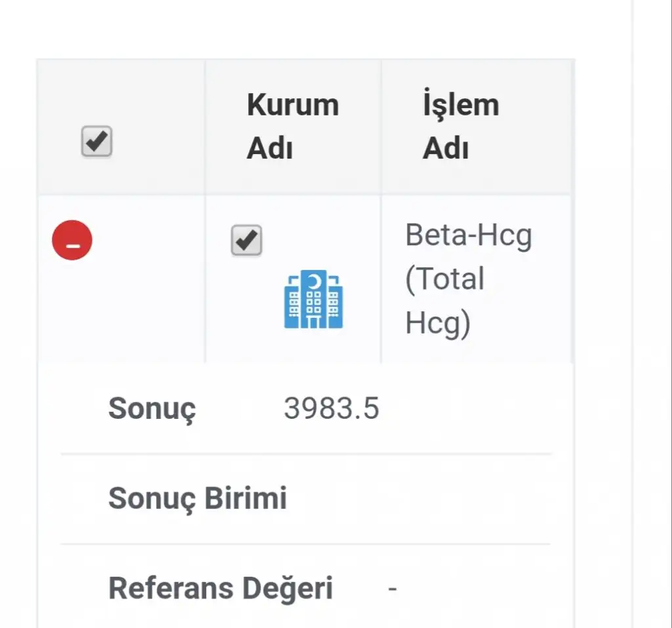Uncheck the Beta-Hcg row checkbox
Viewport: 672px width, 628px height.
(247, 241)
